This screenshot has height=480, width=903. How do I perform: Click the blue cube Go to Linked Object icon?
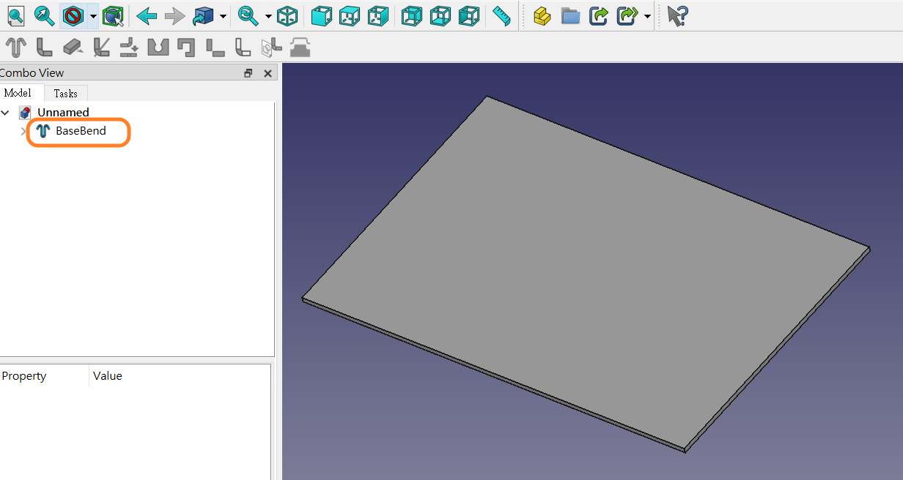point(203,15)
